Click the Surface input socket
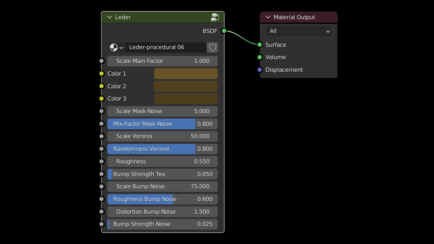Image resolution: width=434 pixels, height=244 pixels. [x=260, y=45]
